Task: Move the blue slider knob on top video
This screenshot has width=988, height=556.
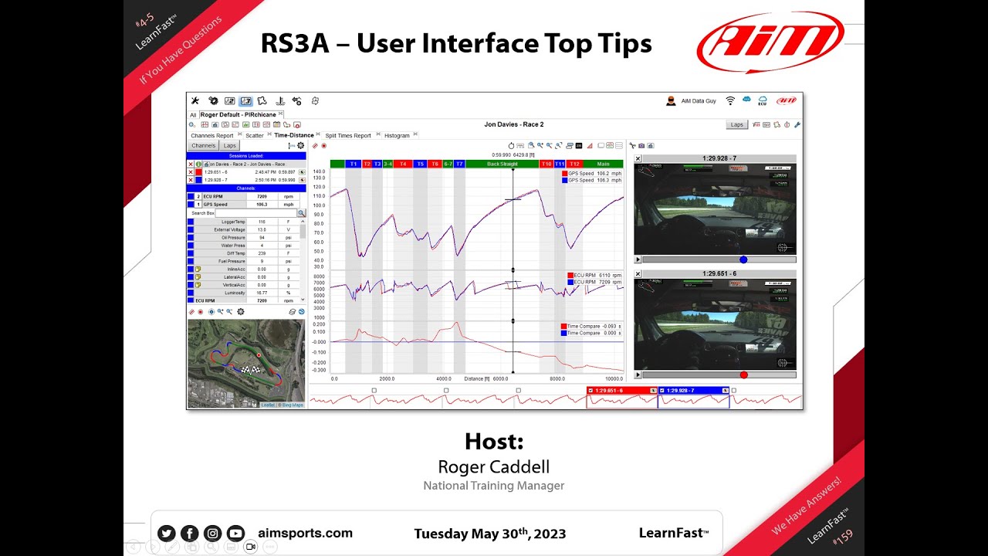Action: [x=743, y=259]
